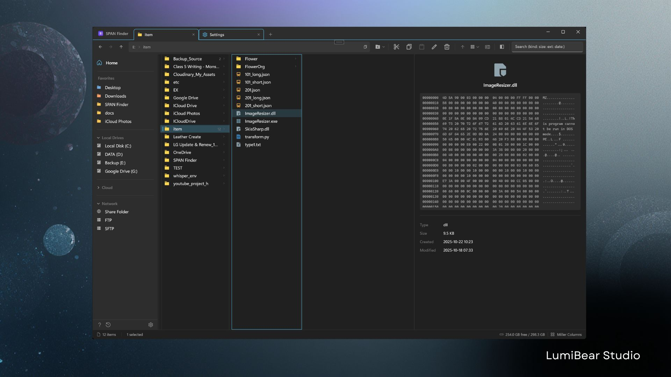
Task: Click the Rename pencil icon
Action: pos(434,47)
